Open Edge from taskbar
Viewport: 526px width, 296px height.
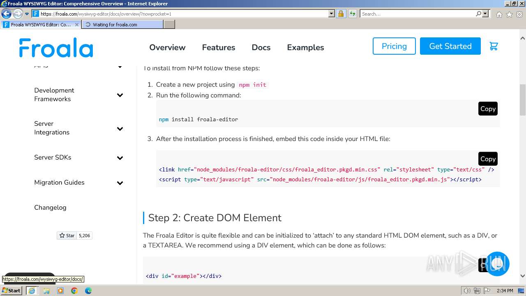(88, 291)
